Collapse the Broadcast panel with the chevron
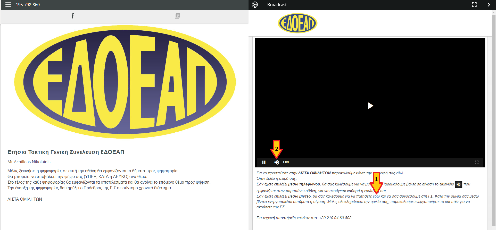Viewport: 496px width, 230px height. (489, 5)
